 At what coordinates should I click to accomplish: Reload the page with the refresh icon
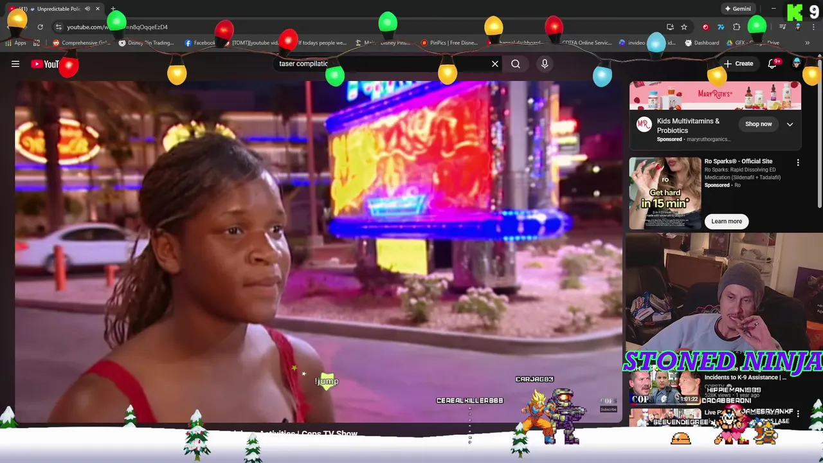(40, 27)
